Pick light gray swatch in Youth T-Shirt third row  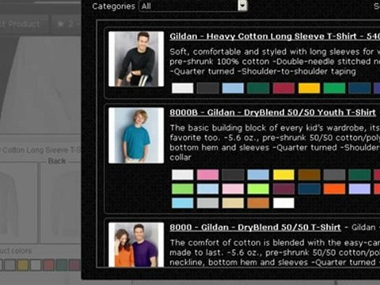(207, 203)
